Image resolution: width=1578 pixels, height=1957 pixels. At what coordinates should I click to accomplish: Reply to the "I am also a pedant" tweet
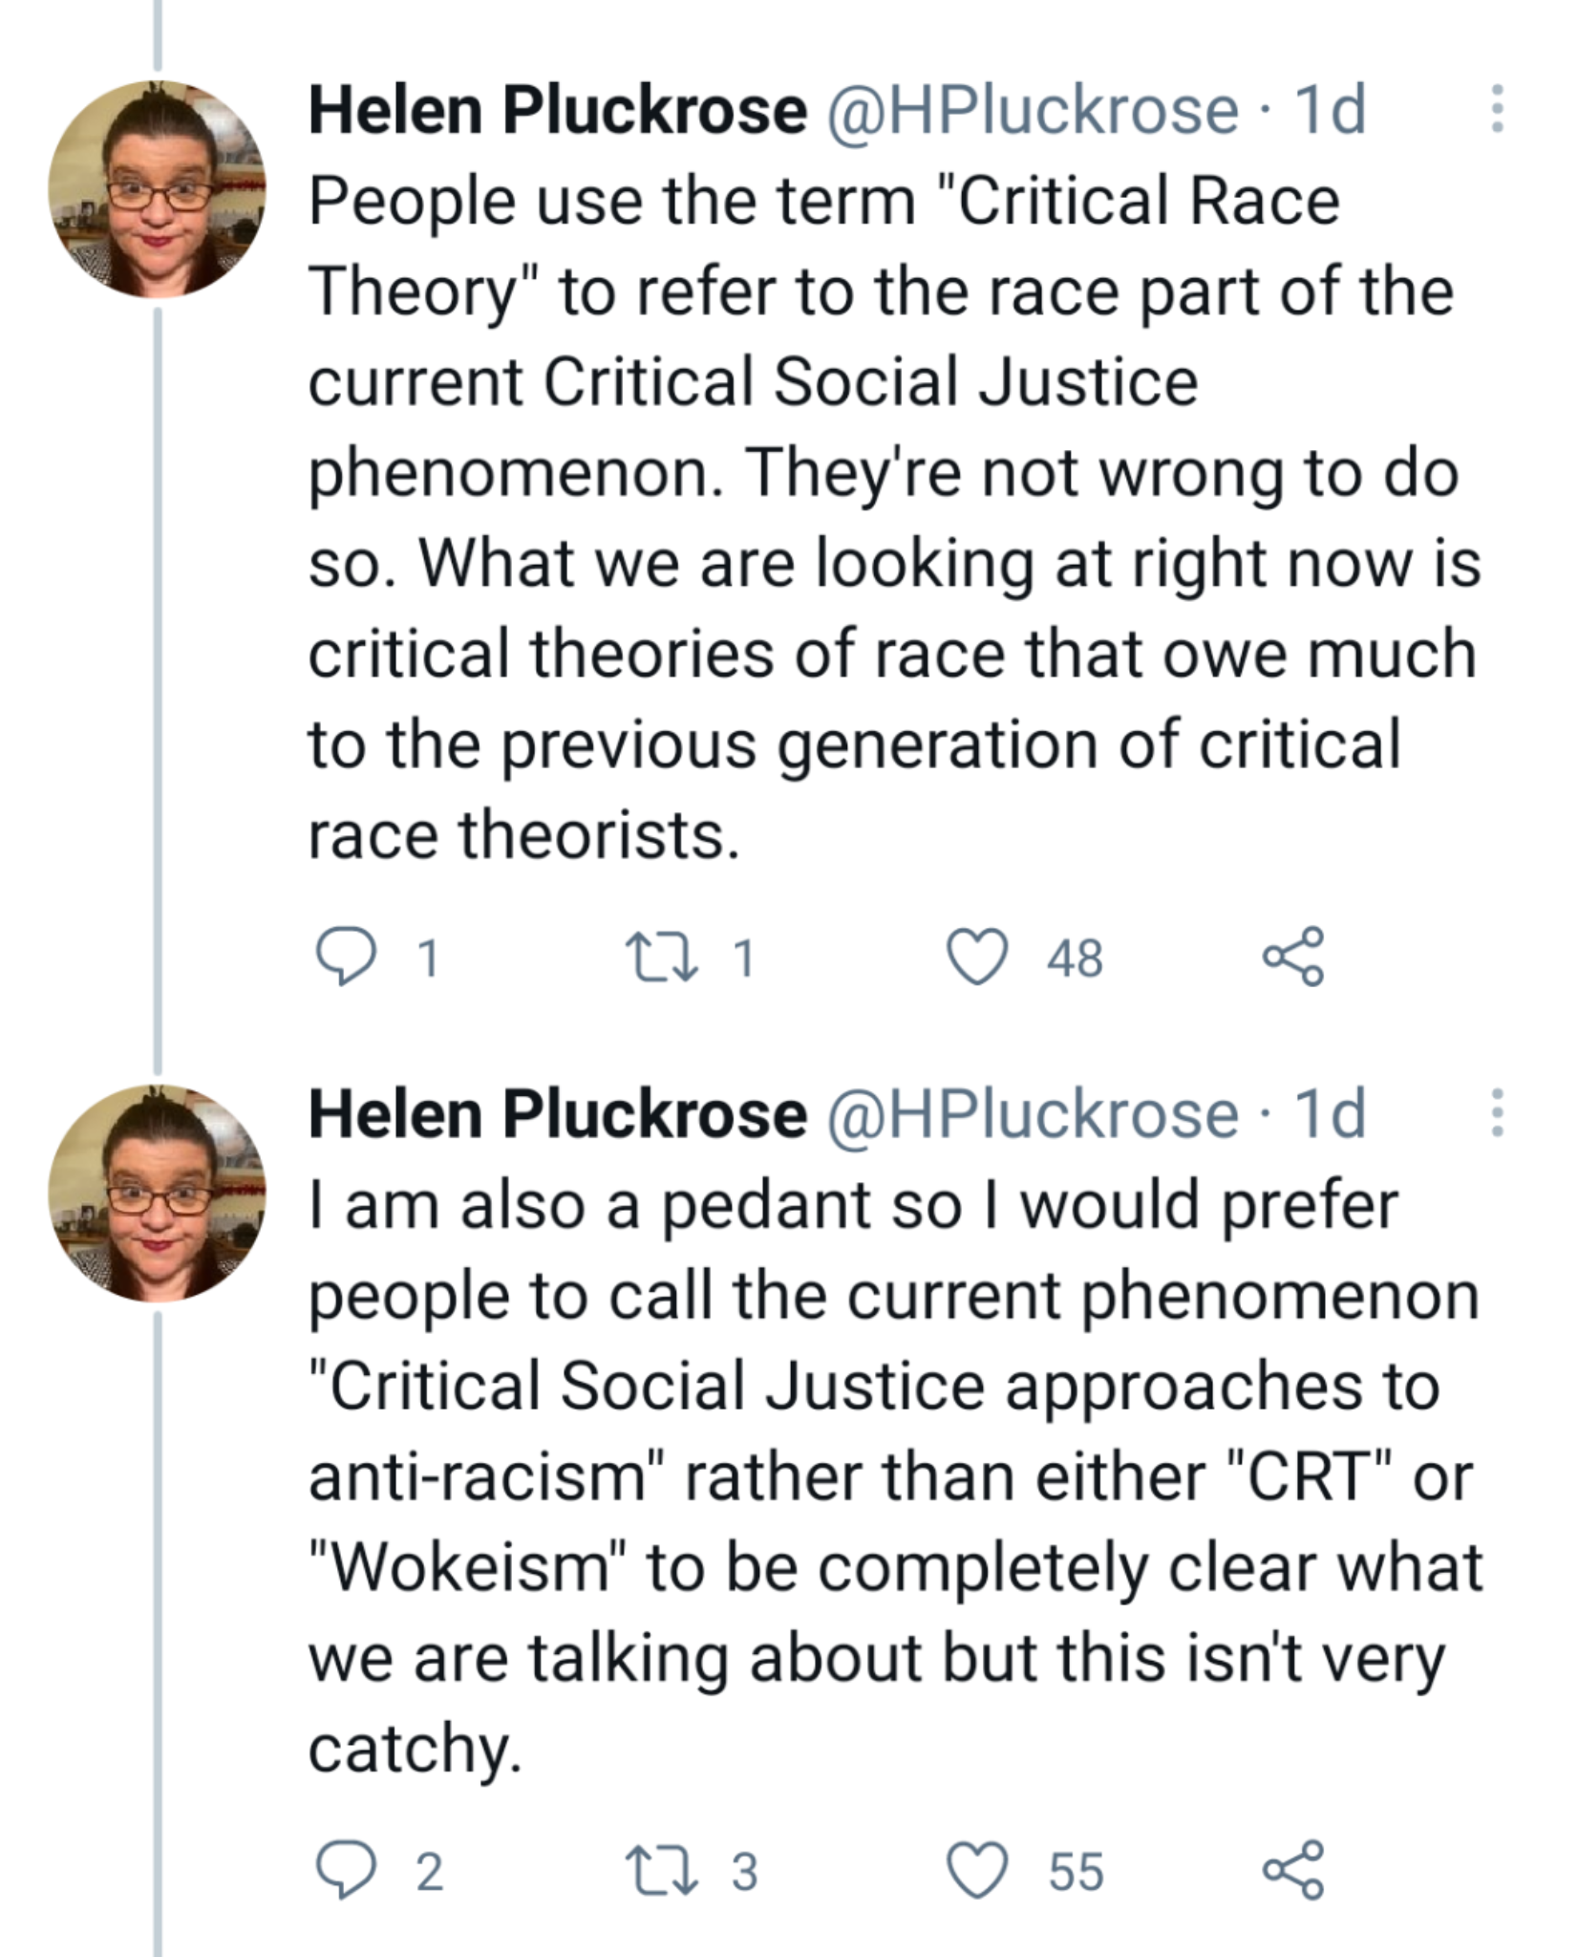346,1869
